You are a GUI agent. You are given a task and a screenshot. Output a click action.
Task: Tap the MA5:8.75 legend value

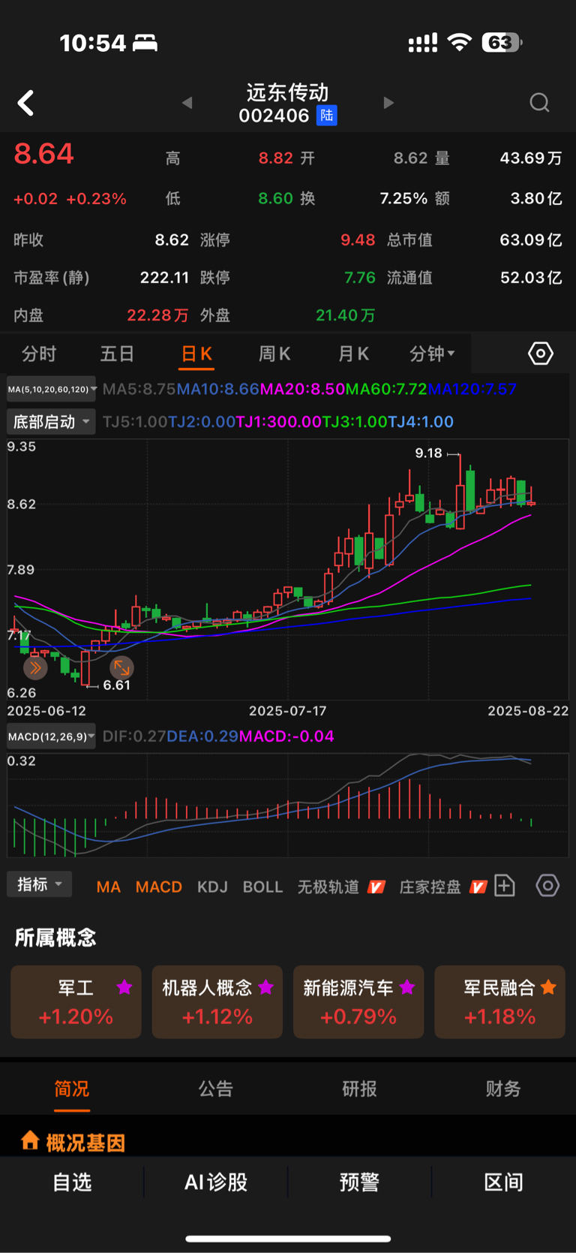(139, 389)
